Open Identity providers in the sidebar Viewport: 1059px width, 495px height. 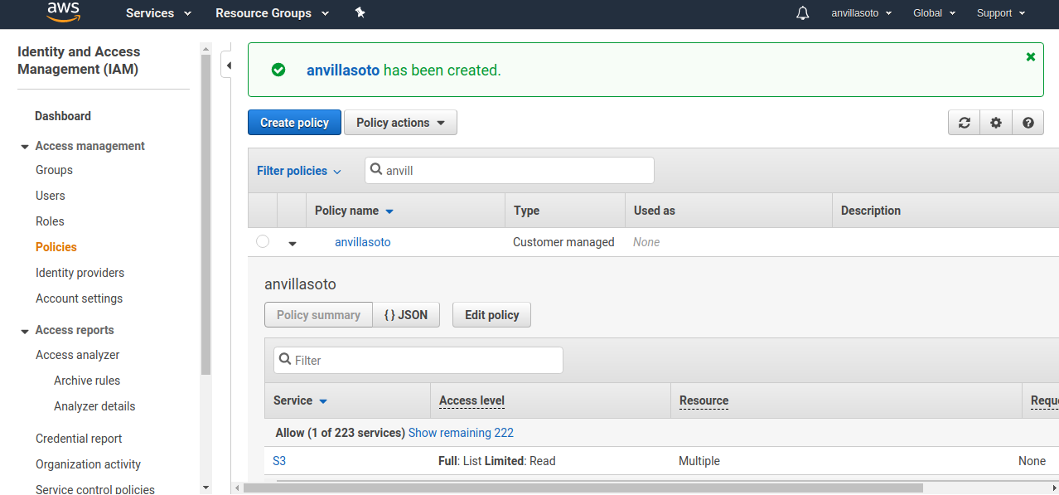click(80, 273)
